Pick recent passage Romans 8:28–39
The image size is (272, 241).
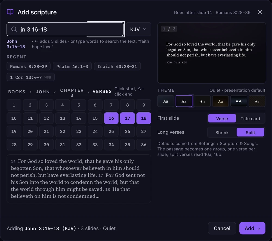(x=29, y=66)
